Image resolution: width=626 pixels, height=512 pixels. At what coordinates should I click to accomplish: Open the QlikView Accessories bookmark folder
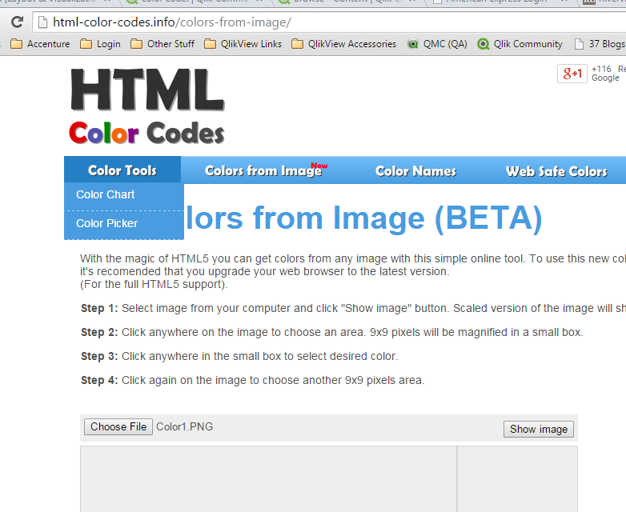coord(343,44)
